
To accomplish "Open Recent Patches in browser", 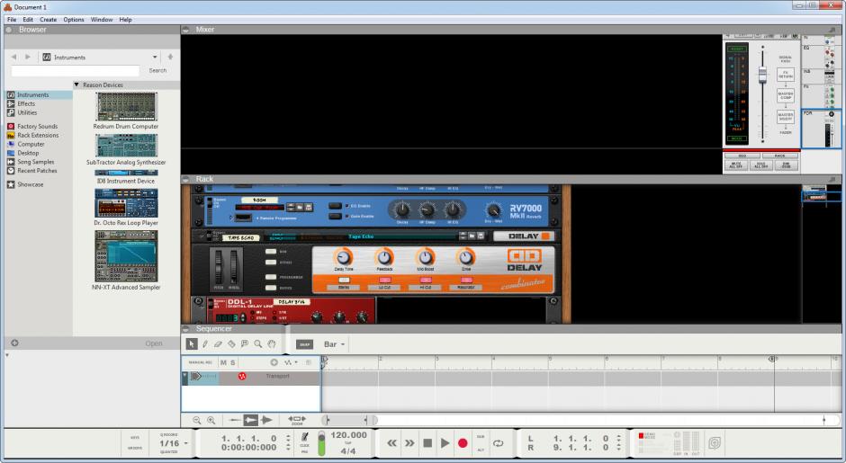I will point(37,171).
